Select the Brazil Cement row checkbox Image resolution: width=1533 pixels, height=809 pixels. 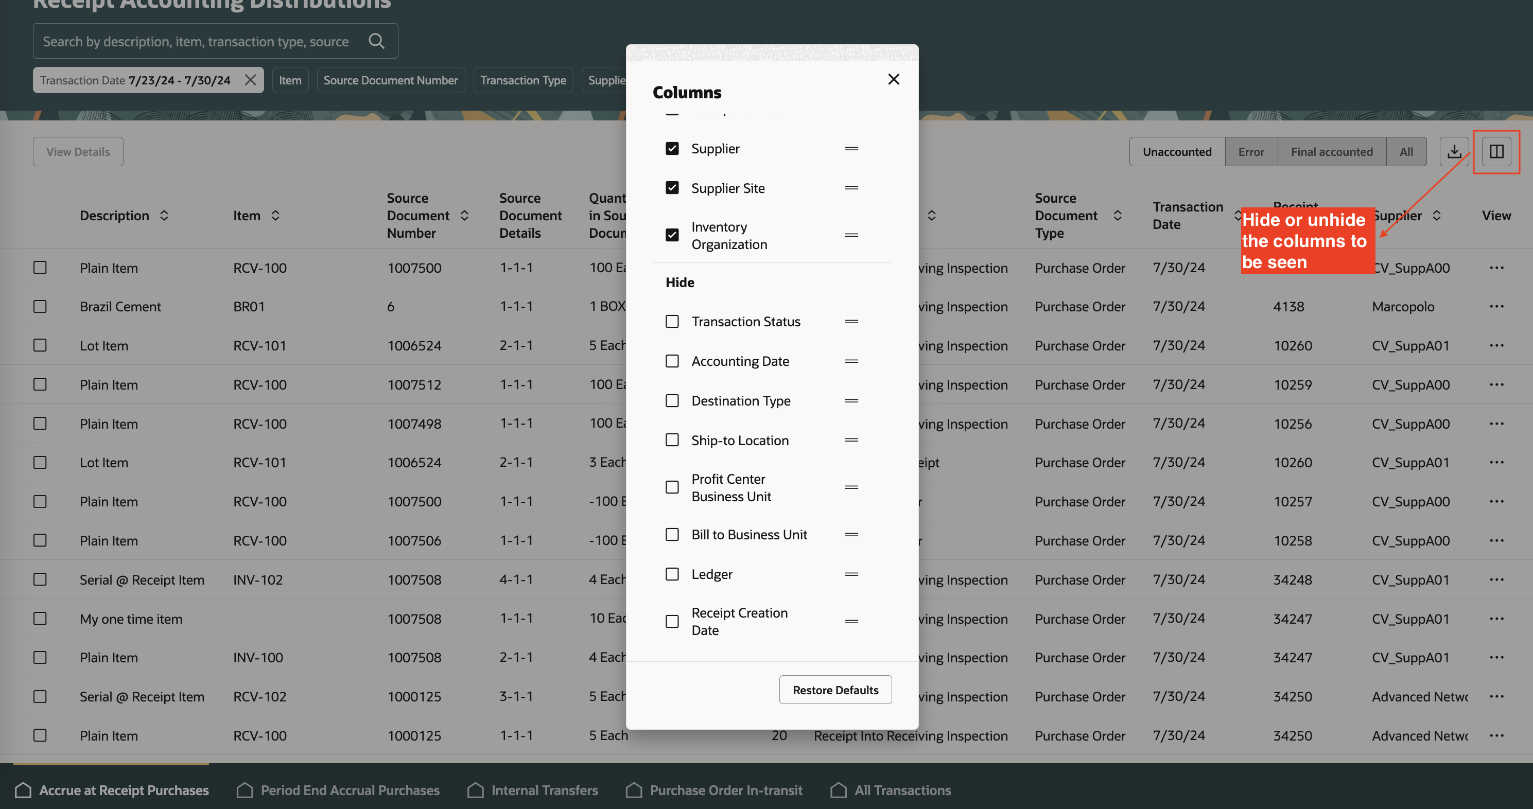[x=40, y=307]
